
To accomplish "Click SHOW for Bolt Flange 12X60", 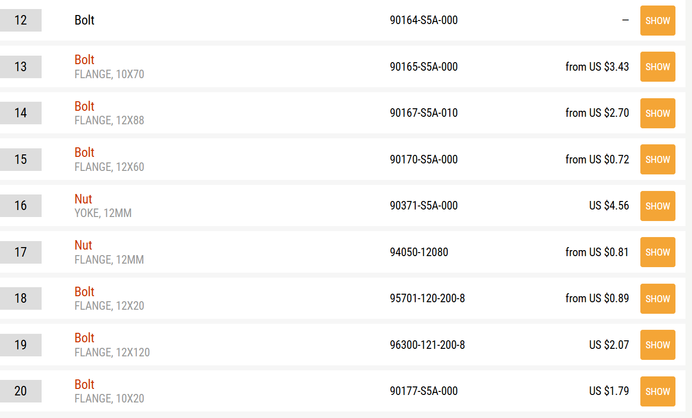I will tap(657, 159).
